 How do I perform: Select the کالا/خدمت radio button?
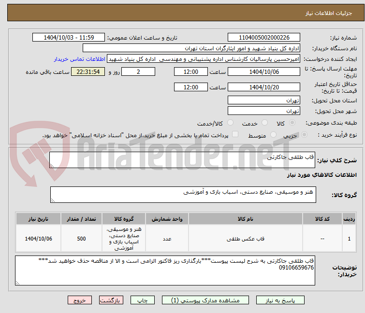pos(230,123)
